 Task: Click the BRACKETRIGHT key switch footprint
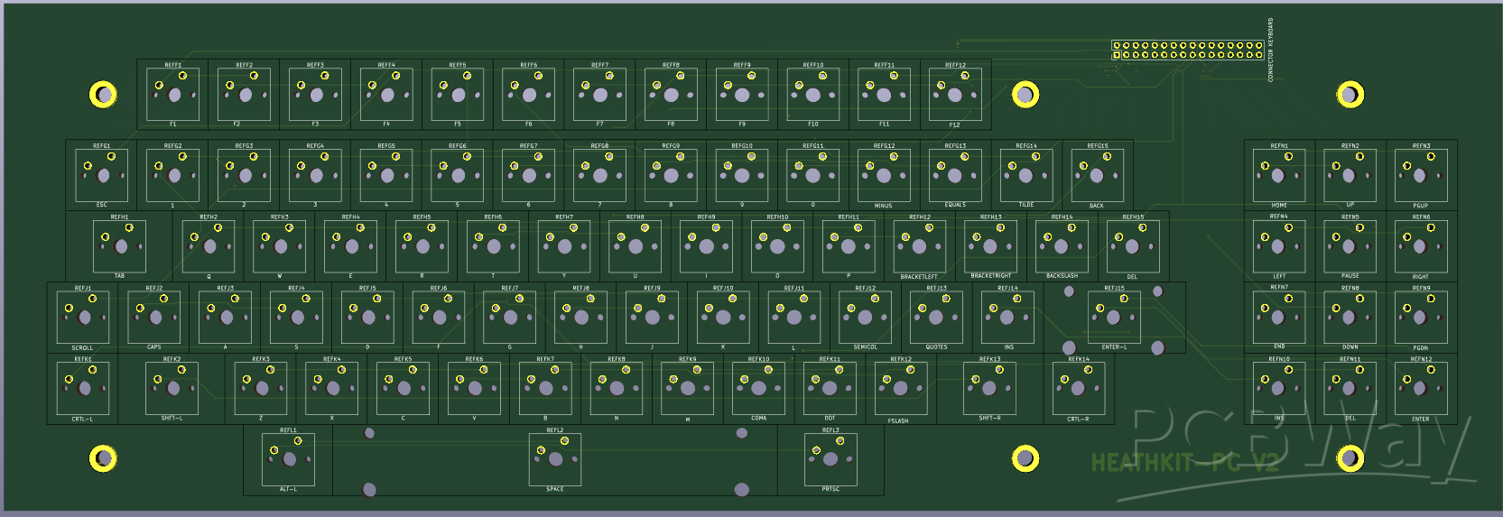click(990, 246)
